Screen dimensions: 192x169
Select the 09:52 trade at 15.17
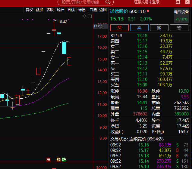[x=149, y=150]
